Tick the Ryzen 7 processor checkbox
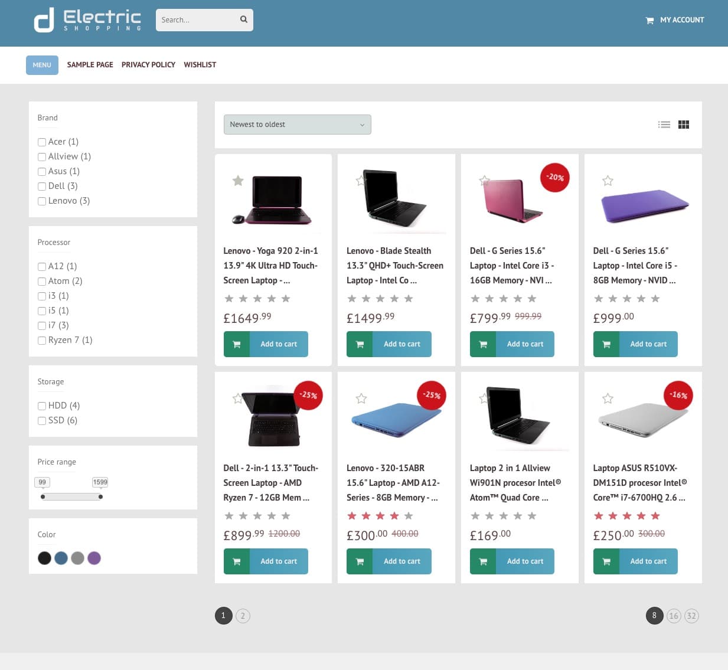Screen dimensions: 728x670 click(42, 341)
